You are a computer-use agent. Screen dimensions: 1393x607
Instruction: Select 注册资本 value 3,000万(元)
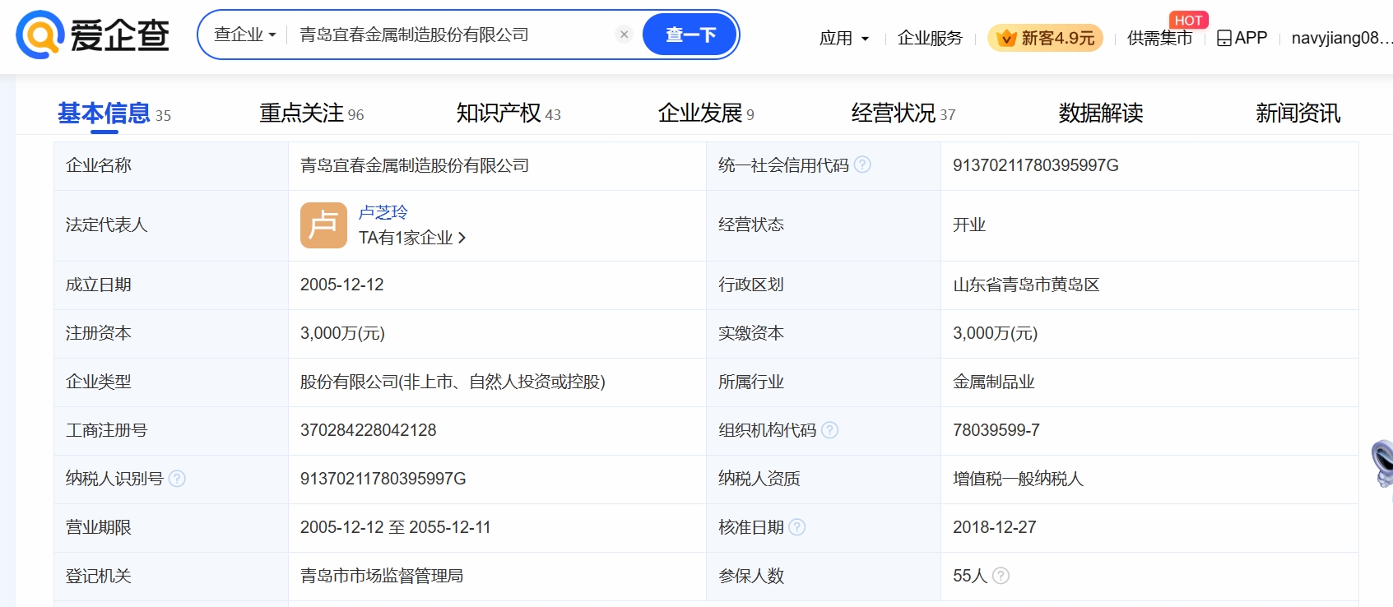point(342,333)
